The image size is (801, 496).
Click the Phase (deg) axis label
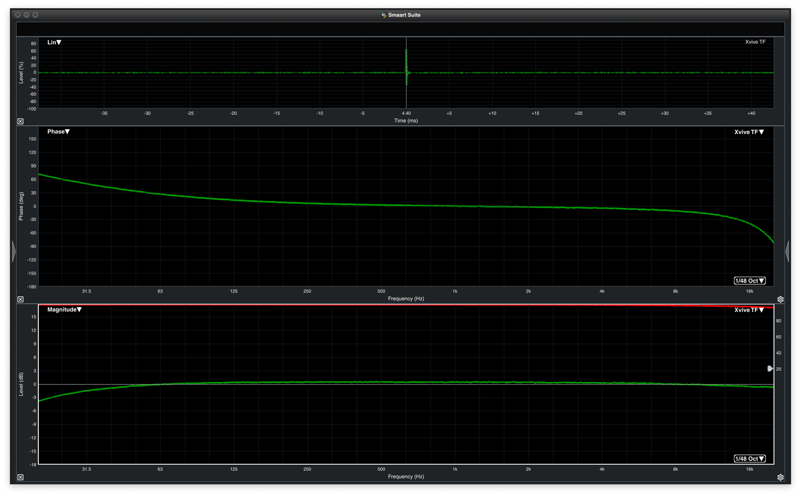(21, 206)
